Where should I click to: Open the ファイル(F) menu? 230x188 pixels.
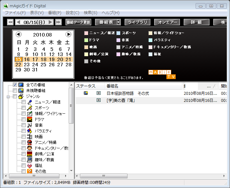[15, 13]
